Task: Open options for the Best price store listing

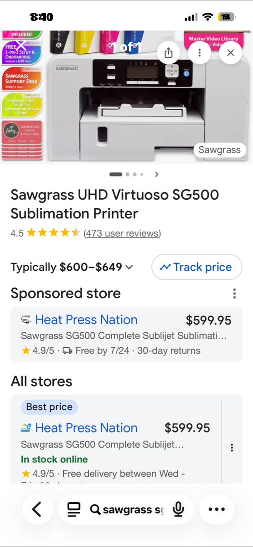Action: (x=232, y=448)
